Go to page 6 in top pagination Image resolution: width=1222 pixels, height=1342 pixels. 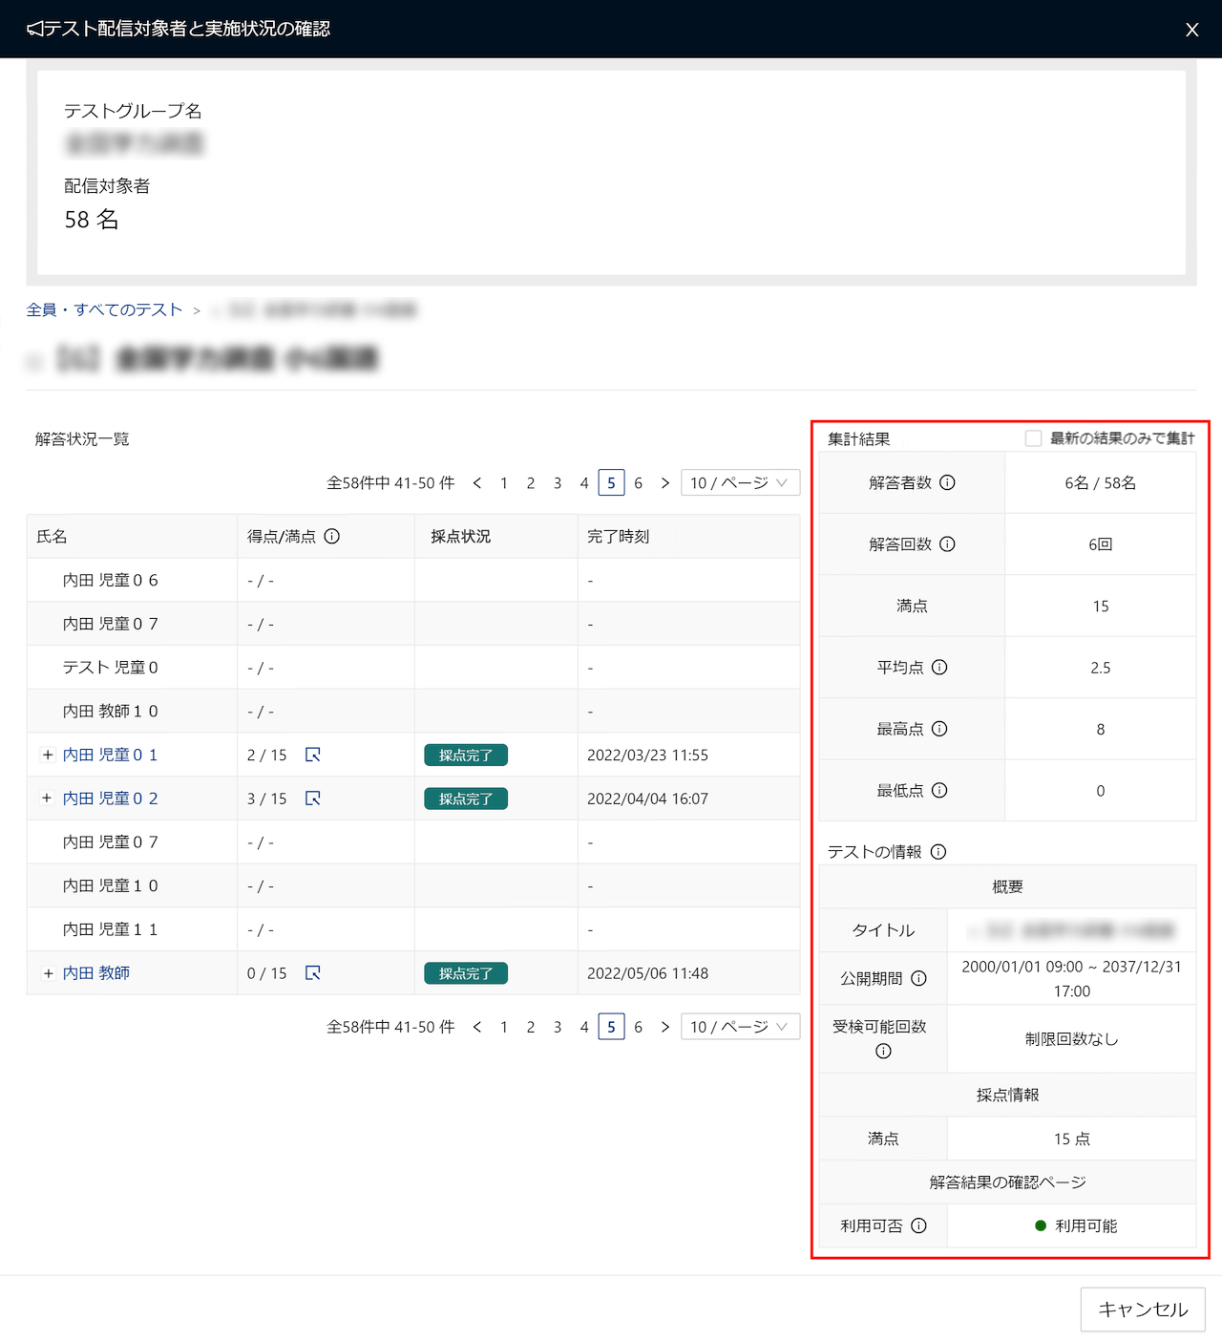(638, 483)
